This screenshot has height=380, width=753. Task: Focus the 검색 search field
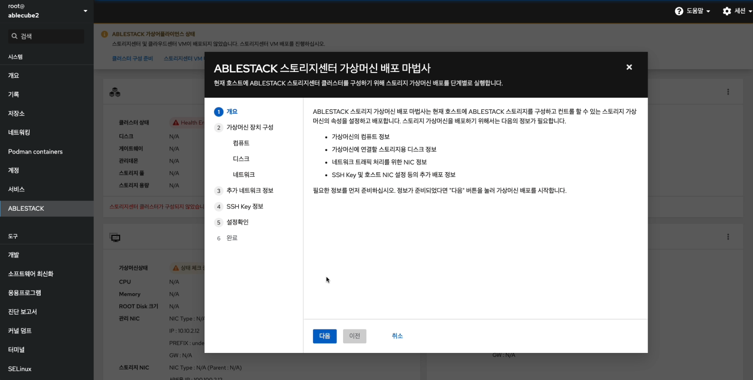(x=46, y=36)
